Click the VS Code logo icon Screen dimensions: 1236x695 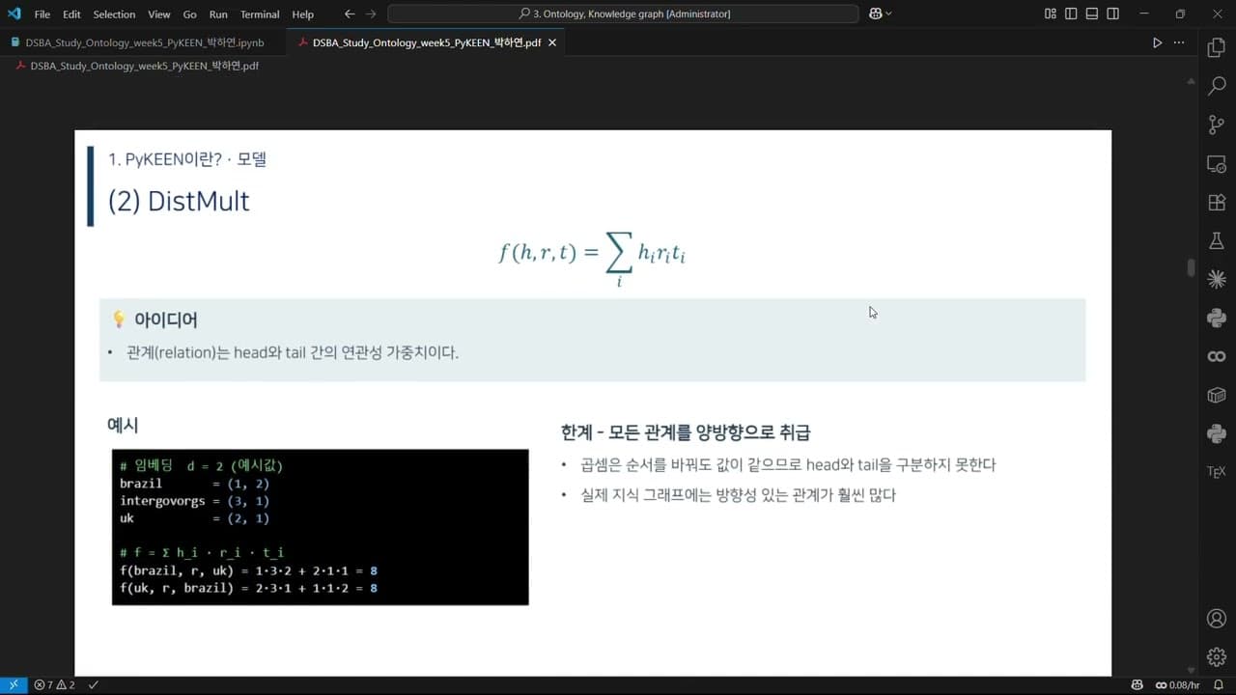[x=14, y=14]
